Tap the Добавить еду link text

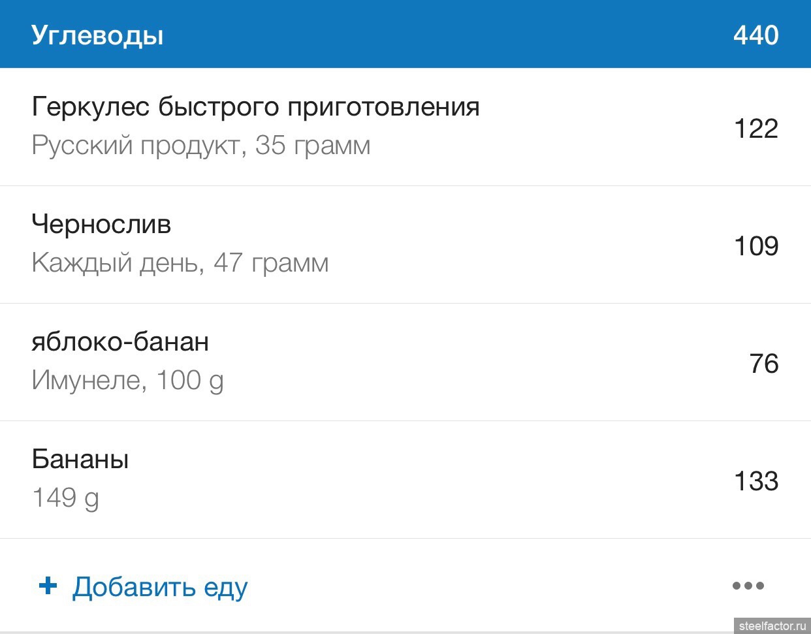point(160,587)
